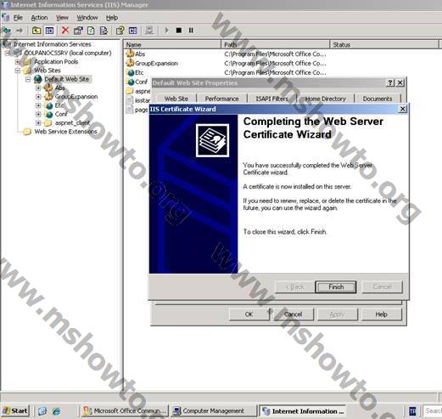Click the Up one level toolbar icon
Screen dimensions: 442x419
point(36,31)
